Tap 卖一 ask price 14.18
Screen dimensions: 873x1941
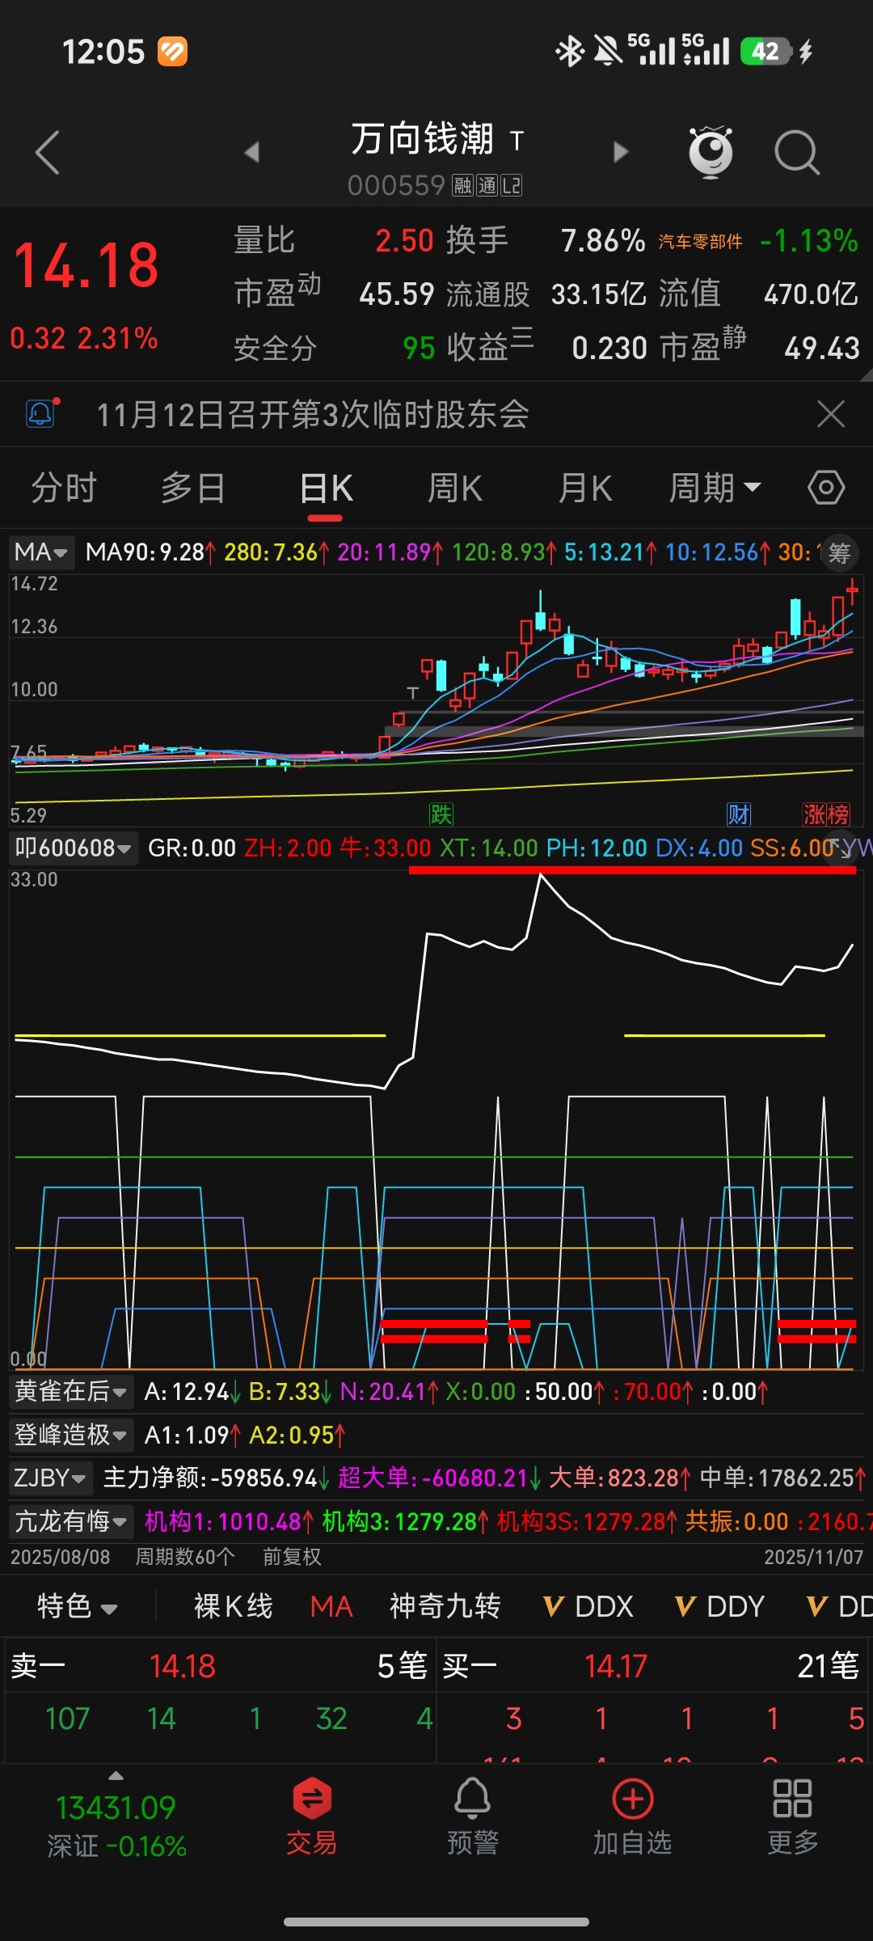[x=183, y=1666]
